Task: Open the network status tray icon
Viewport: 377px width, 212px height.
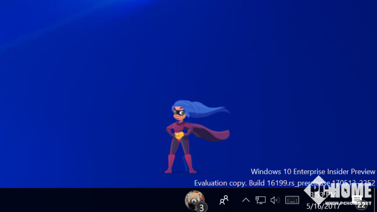Action: click(260, 200)
